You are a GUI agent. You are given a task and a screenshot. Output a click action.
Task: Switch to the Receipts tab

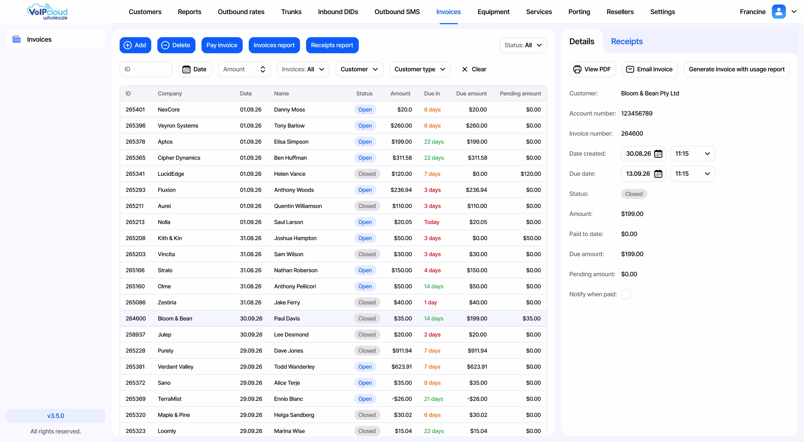(627, 42)
